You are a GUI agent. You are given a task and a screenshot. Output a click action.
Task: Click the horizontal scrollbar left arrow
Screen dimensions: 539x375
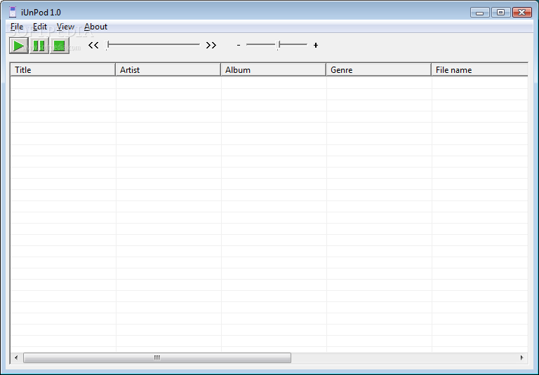point(16,358)
